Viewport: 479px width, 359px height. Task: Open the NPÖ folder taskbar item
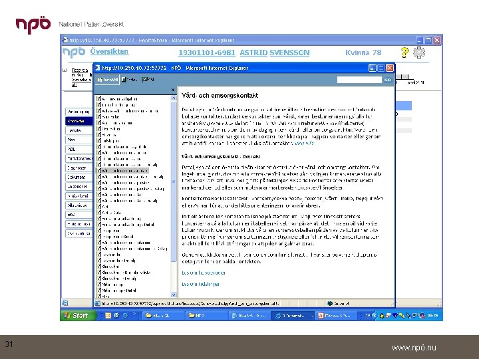click(x=206, y=316)
